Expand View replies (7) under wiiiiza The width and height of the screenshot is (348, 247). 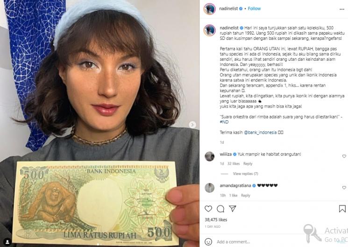coord(245,174)
